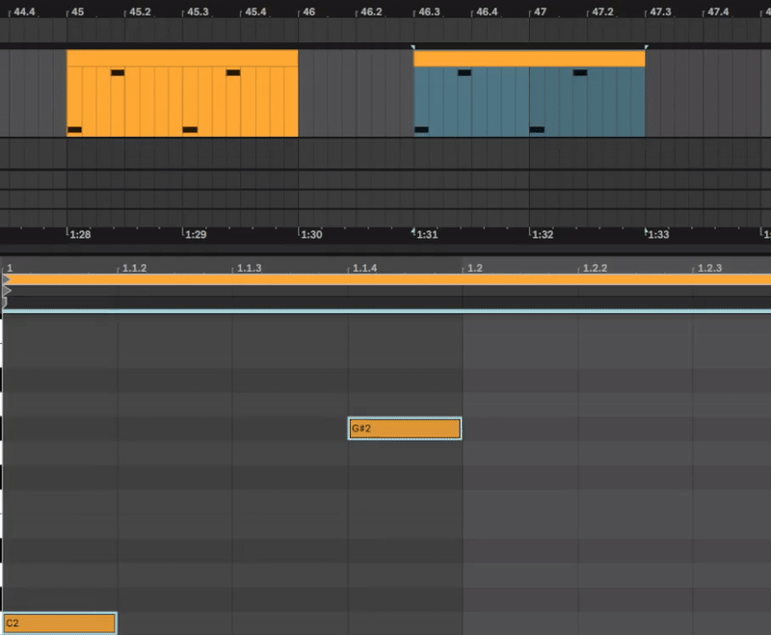Click 1.1.3 on the clip editor ruler
Image resolution: width=771 pixels, height=635 pixels.
coord(250,268)
